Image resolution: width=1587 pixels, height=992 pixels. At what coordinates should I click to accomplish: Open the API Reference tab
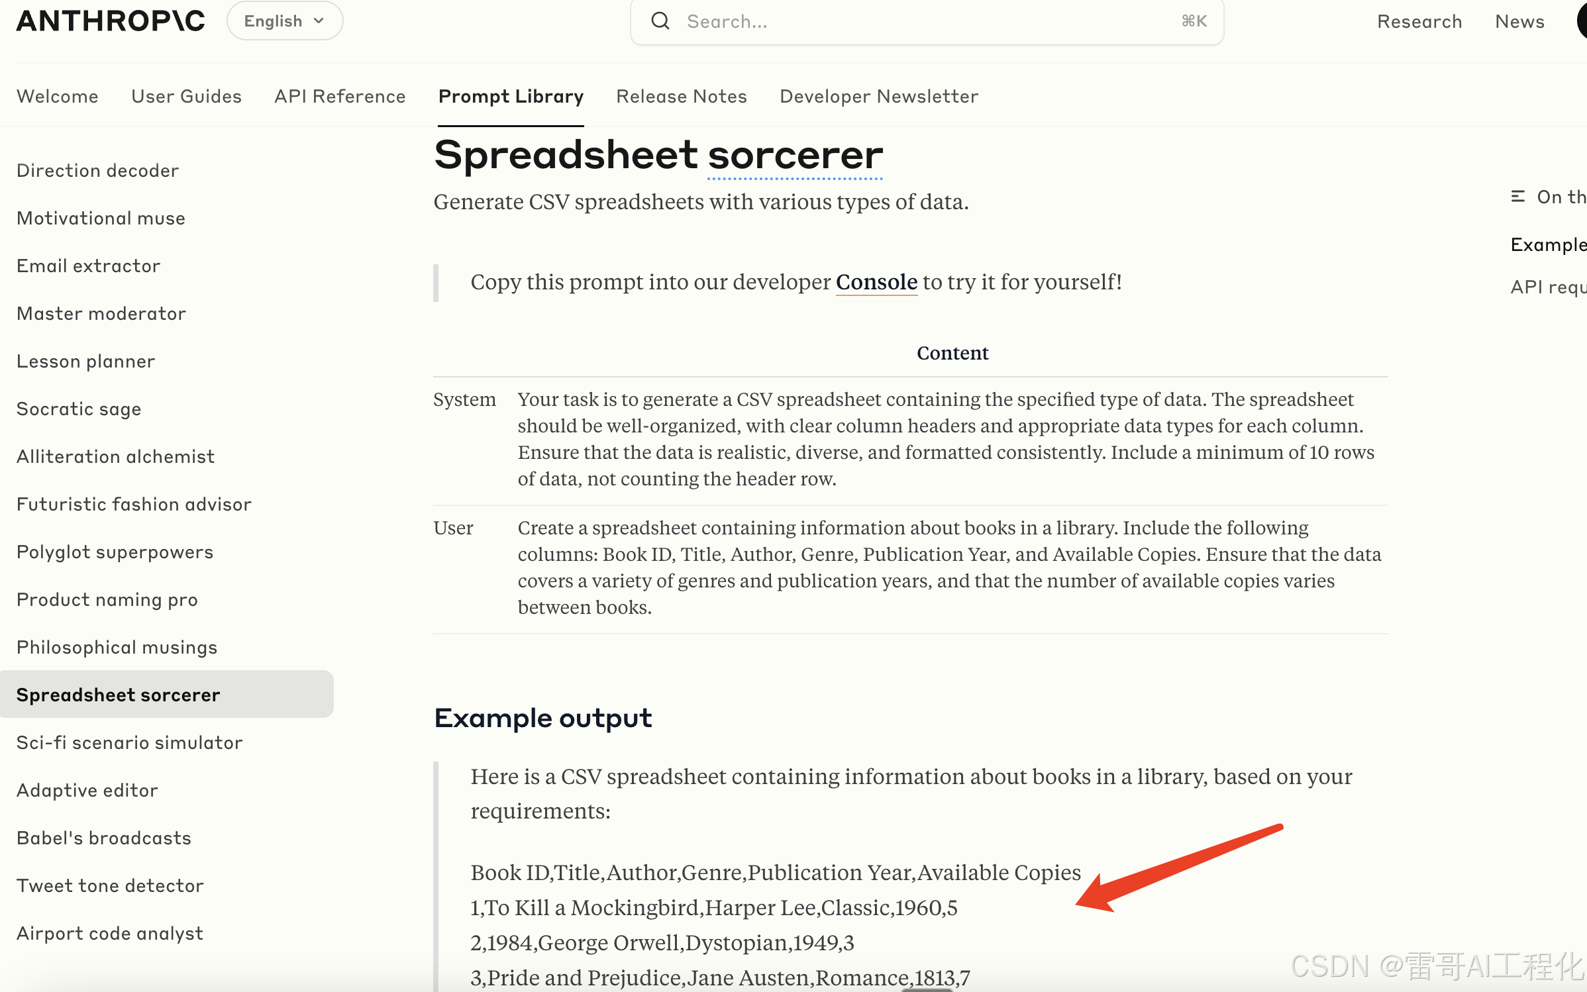(340, 97)
